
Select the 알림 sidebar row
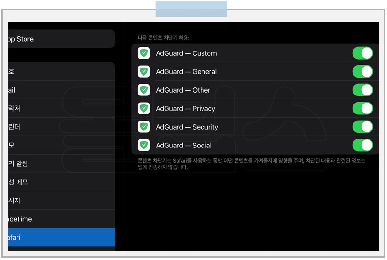(x=61, y=164)
